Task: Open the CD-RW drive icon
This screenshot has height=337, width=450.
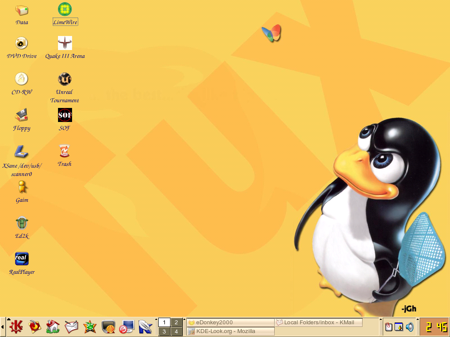Action: tap(22, 79)
